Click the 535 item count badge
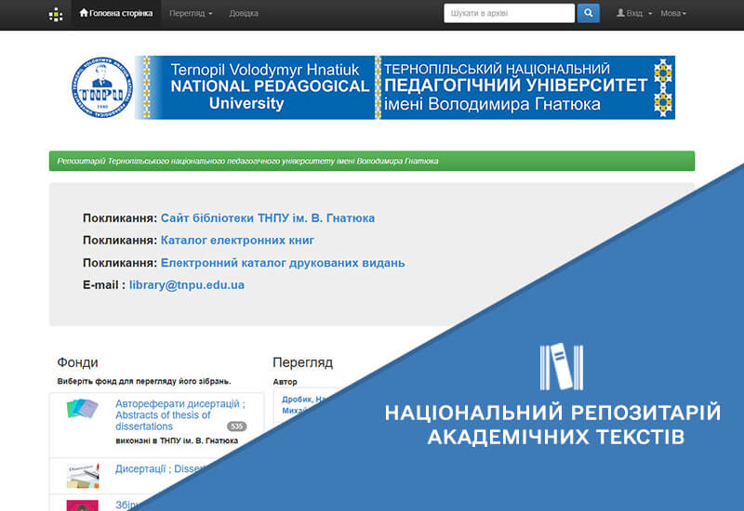This screenshot has width=744, height=511. point(237,426)
